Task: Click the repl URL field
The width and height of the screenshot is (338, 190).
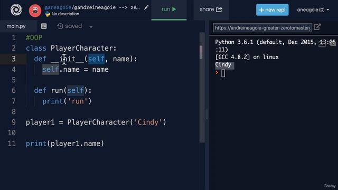Action: [x=262, y=28]
